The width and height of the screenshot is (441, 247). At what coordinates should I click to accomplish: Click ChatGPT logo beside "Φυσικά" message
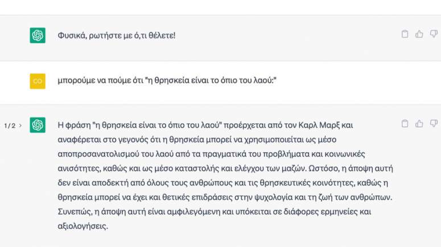point(38,35)
